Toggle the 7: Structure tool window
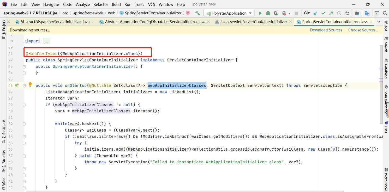 pyautogui.click(x=3, y=131)
